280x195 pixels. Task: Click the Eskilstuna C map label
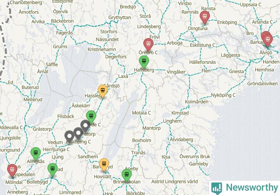(202, 45)
